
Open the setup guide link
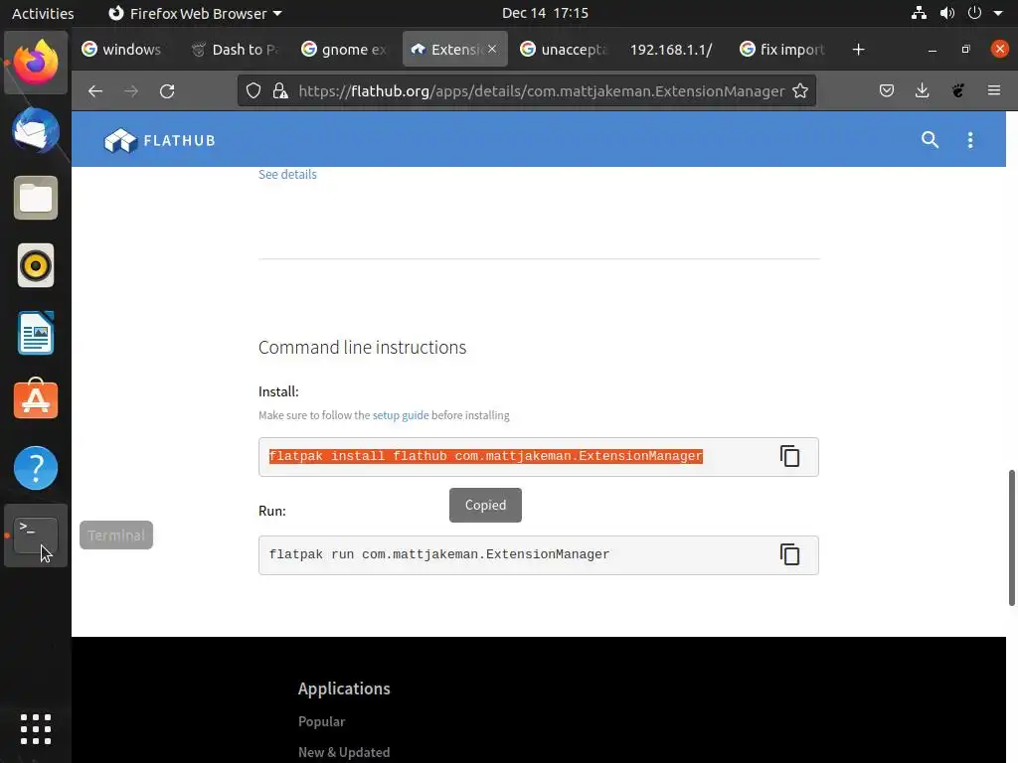(x=401, y=415)
